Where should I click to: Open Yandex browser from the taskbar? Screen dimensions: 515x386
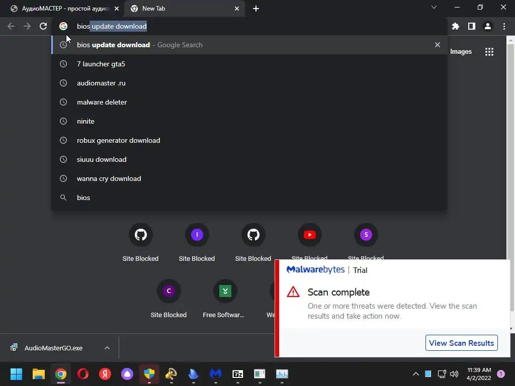coord(105,374)
